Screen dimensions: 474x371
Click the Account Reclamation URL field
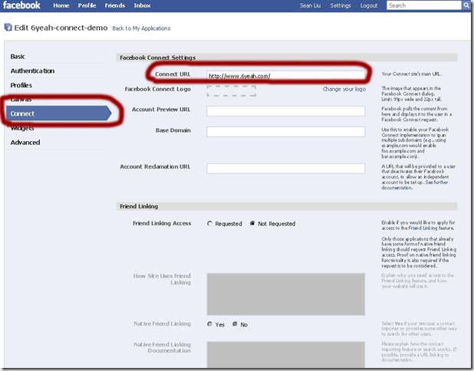click(285, 169)
